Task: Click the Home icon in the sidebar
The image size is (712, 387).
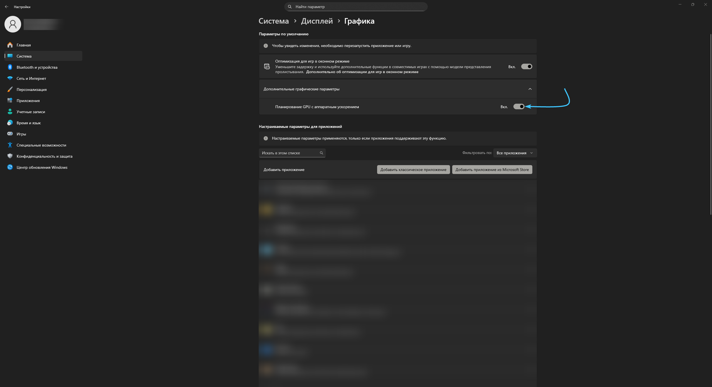Action: (x=10, y=45)
